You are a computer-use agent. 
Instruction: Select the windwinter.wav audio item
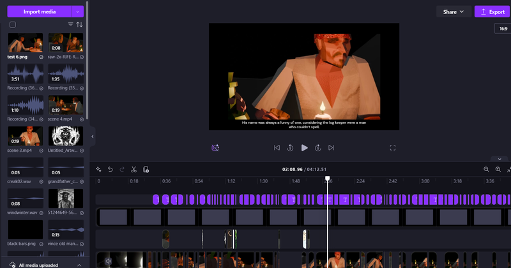click(x=25, y=198)
